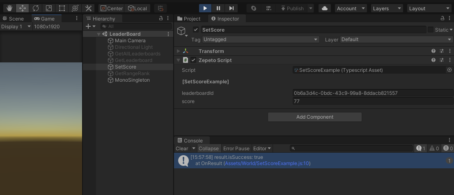Open the Layout dropdown
This screenshot has width=454, height=195.
(429, 8)
